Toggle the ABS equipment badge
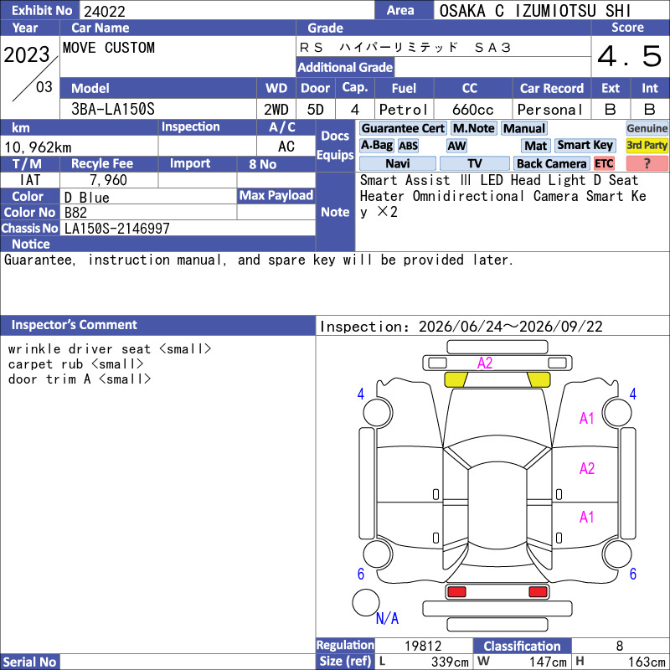 point(408,146)
